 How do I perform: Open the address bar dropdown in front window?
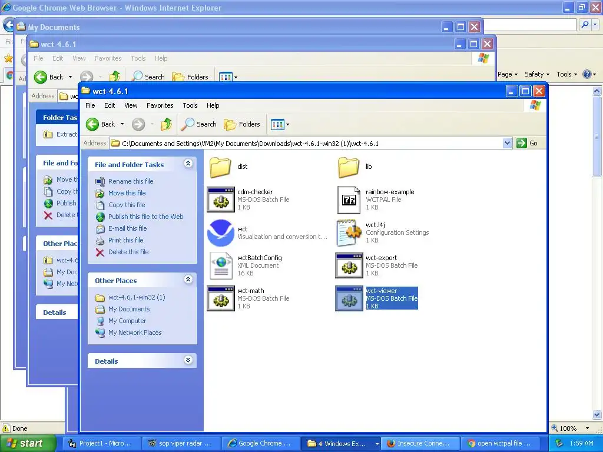click(x=507, y=144)
